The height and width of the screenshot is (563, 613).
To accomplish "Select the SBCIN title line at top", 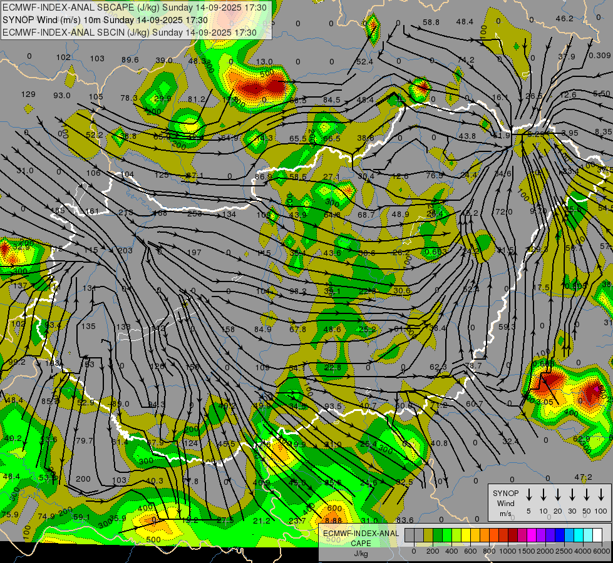I will click(x=130, y=33).
